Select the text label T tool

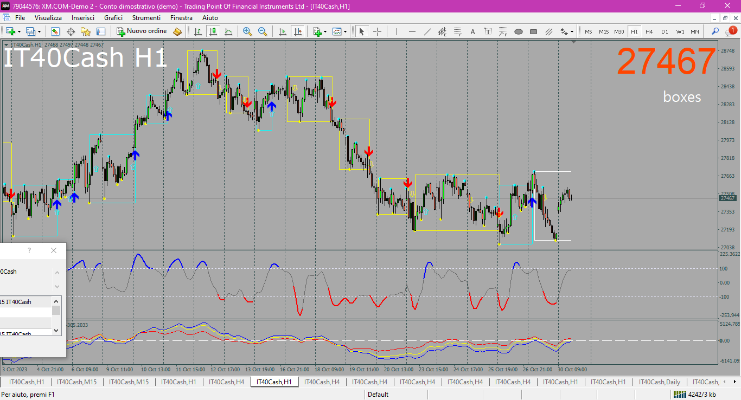click(x=488, y=31)
